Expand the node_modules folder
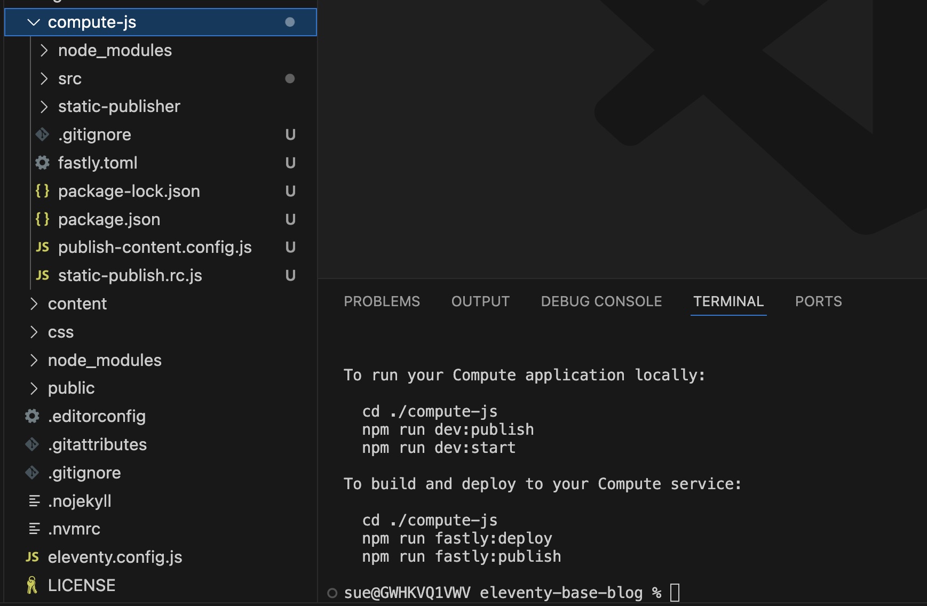This screenshot has height=606, width=927. click(x=44, y=50)
